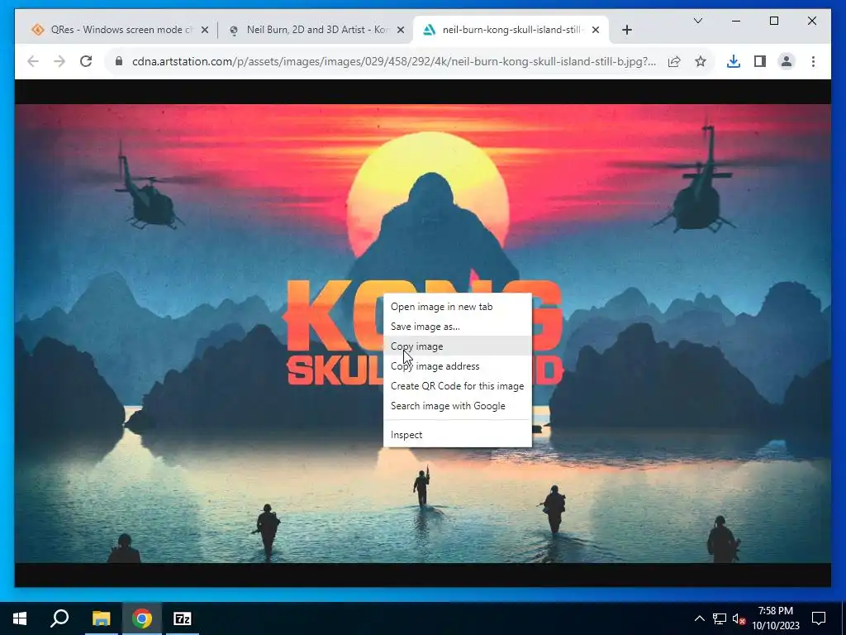
Task: Open the Windows Start menu
Action: [20, 618]
